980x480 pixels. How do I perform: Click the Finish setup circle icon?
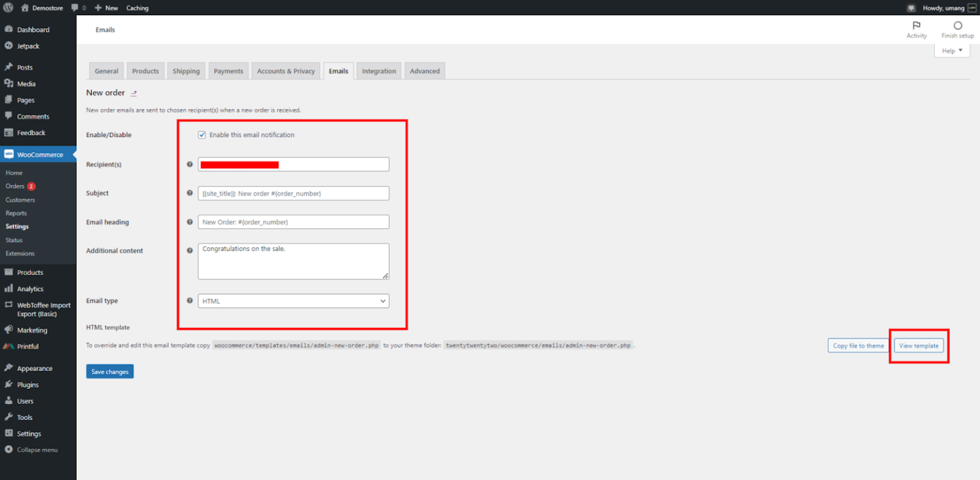click(957, 26)
